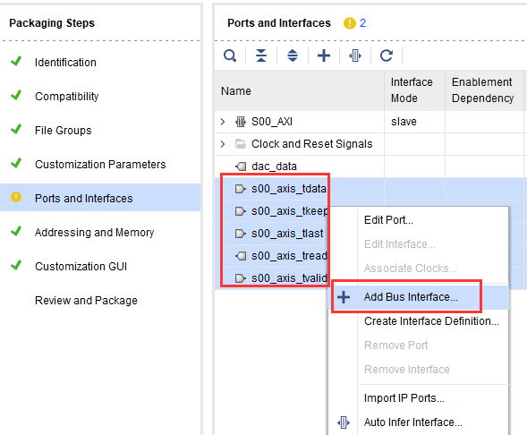Viewport: 527px width, 435px height.
Task: Open the warnings count link showing 2
Action: tap(362, 23)
